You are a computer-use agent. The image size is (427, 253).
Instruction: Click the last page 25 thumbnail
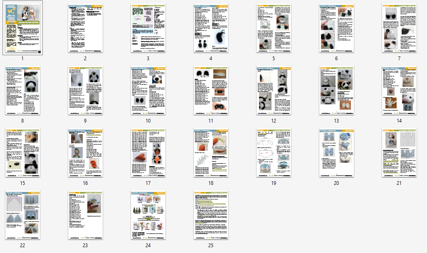(211, 215)
